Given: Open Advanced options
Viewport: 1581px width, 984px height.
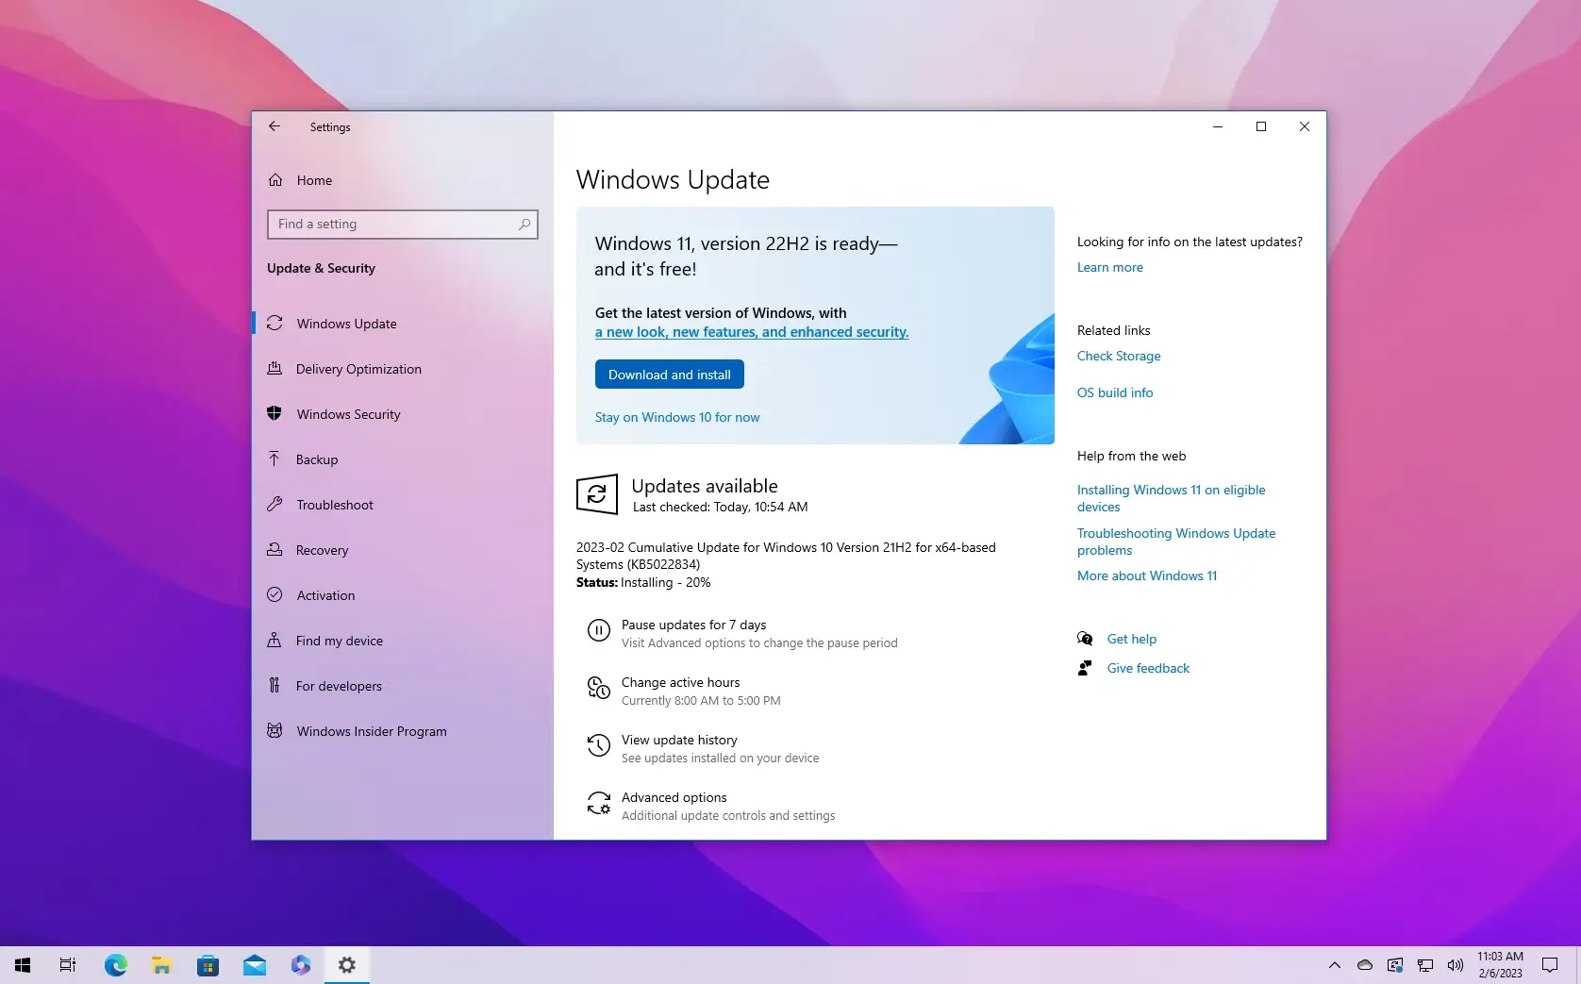Looking at the screenshot, I should click(711, 806).
